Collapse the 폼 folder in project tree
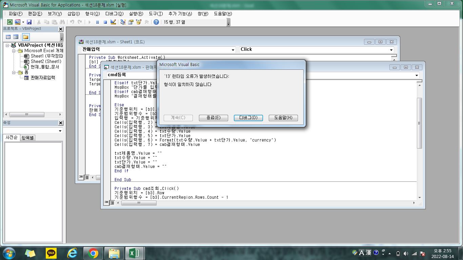 click(14, 72)
